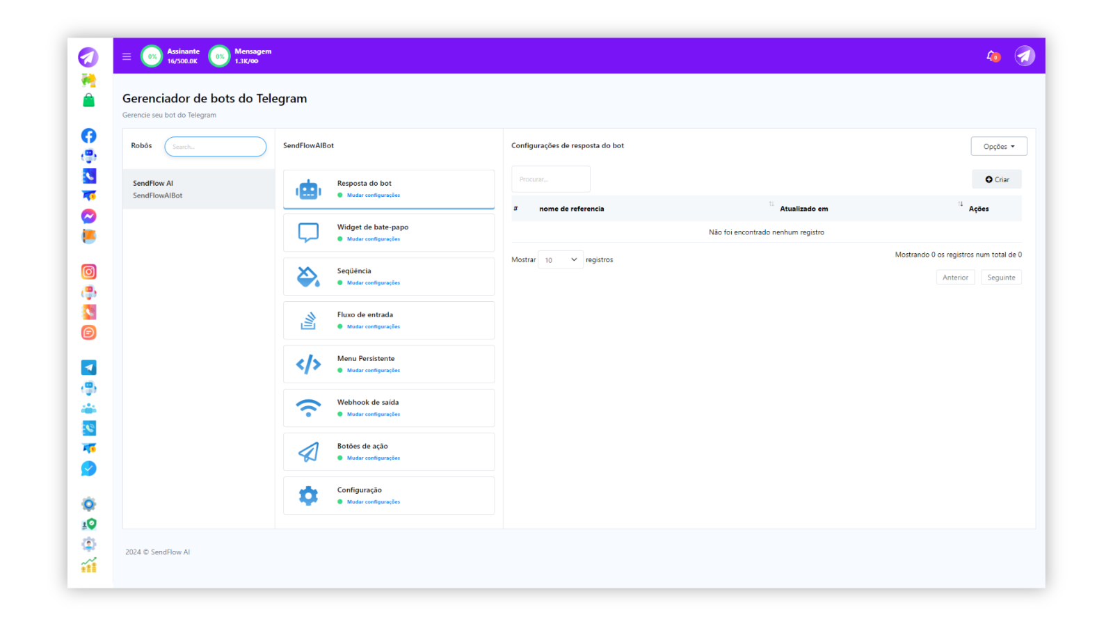Click the gear icon for Configuração
1113x626 pixels.
coord(308,495)
